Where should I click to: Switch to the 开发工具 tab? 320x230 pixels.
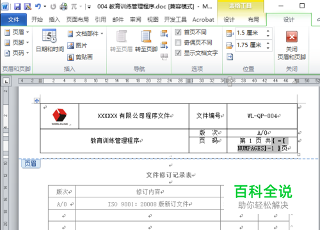[x=175, y=20]
